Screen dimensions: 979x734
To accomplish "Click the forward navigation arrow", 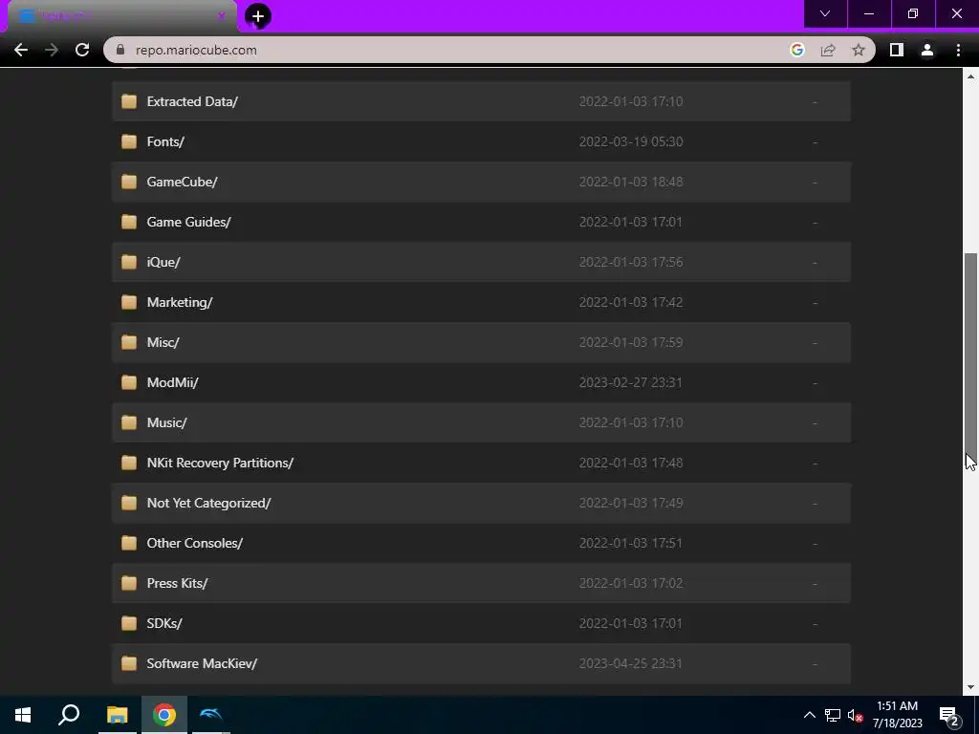I will pos(52,50).
